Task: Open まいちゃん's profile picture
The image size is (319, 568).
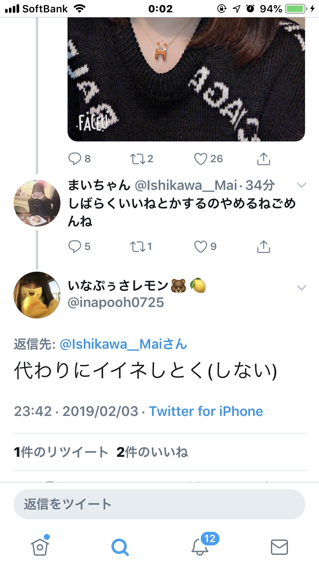Action: [37, 203]
